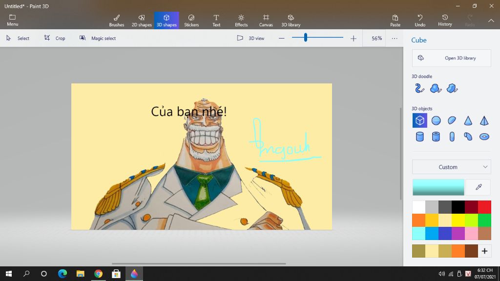Screen dimensions: 500x281
Task: Choose the Select tool
Action: 18,38
